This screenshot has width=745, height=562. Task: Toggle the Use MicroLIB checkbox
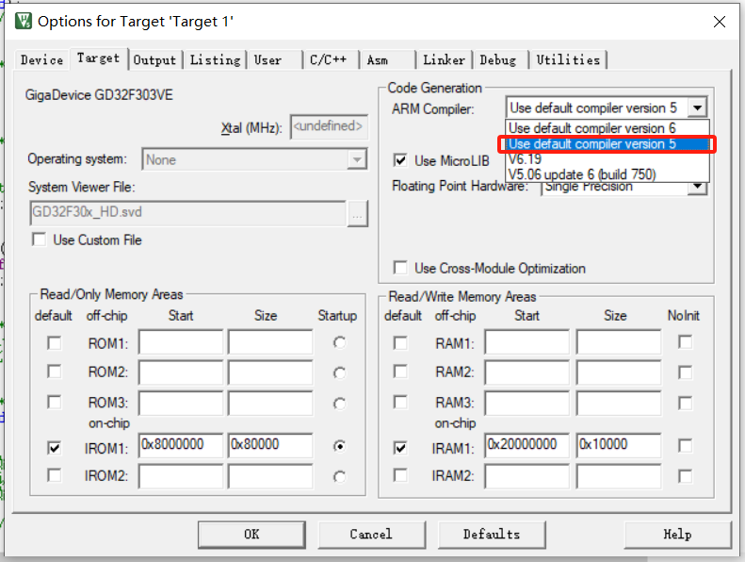(400, 160)
